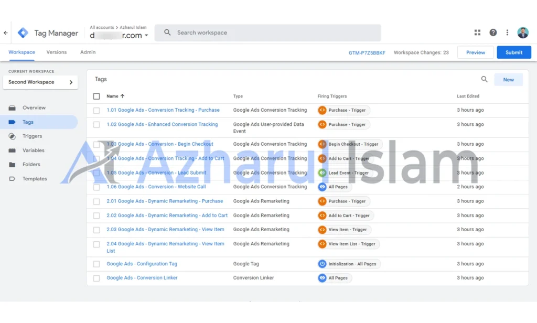Expand the Second Workspace selector
The height and width of the screenshot is (323, 537).
click(40, 82)
